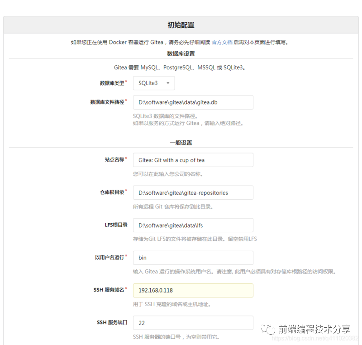Select the hint 请输入绝对路径

click(224, 123)
